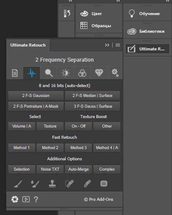Open the © Pro Add-Ons link

tap(98, 199)
